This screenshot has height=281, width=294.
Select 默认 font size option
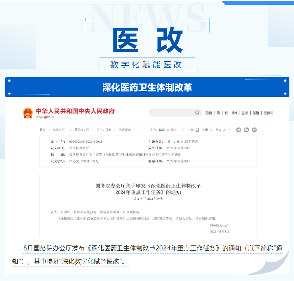(x=162, y=130)
